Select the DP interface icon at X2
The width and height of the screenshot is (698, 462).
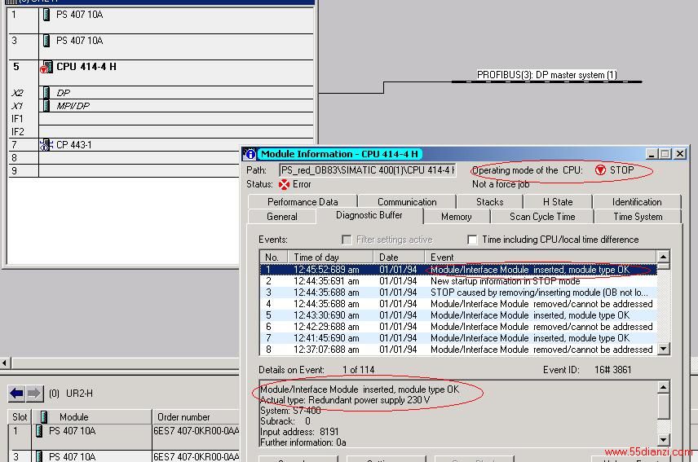pos(46,93)
